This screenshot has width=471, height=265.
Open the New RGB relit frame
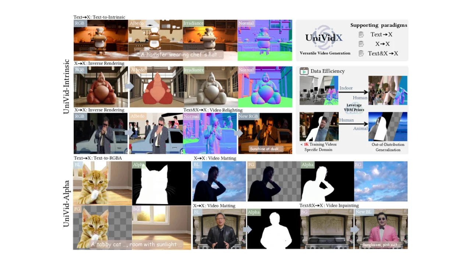click(265, 133)
